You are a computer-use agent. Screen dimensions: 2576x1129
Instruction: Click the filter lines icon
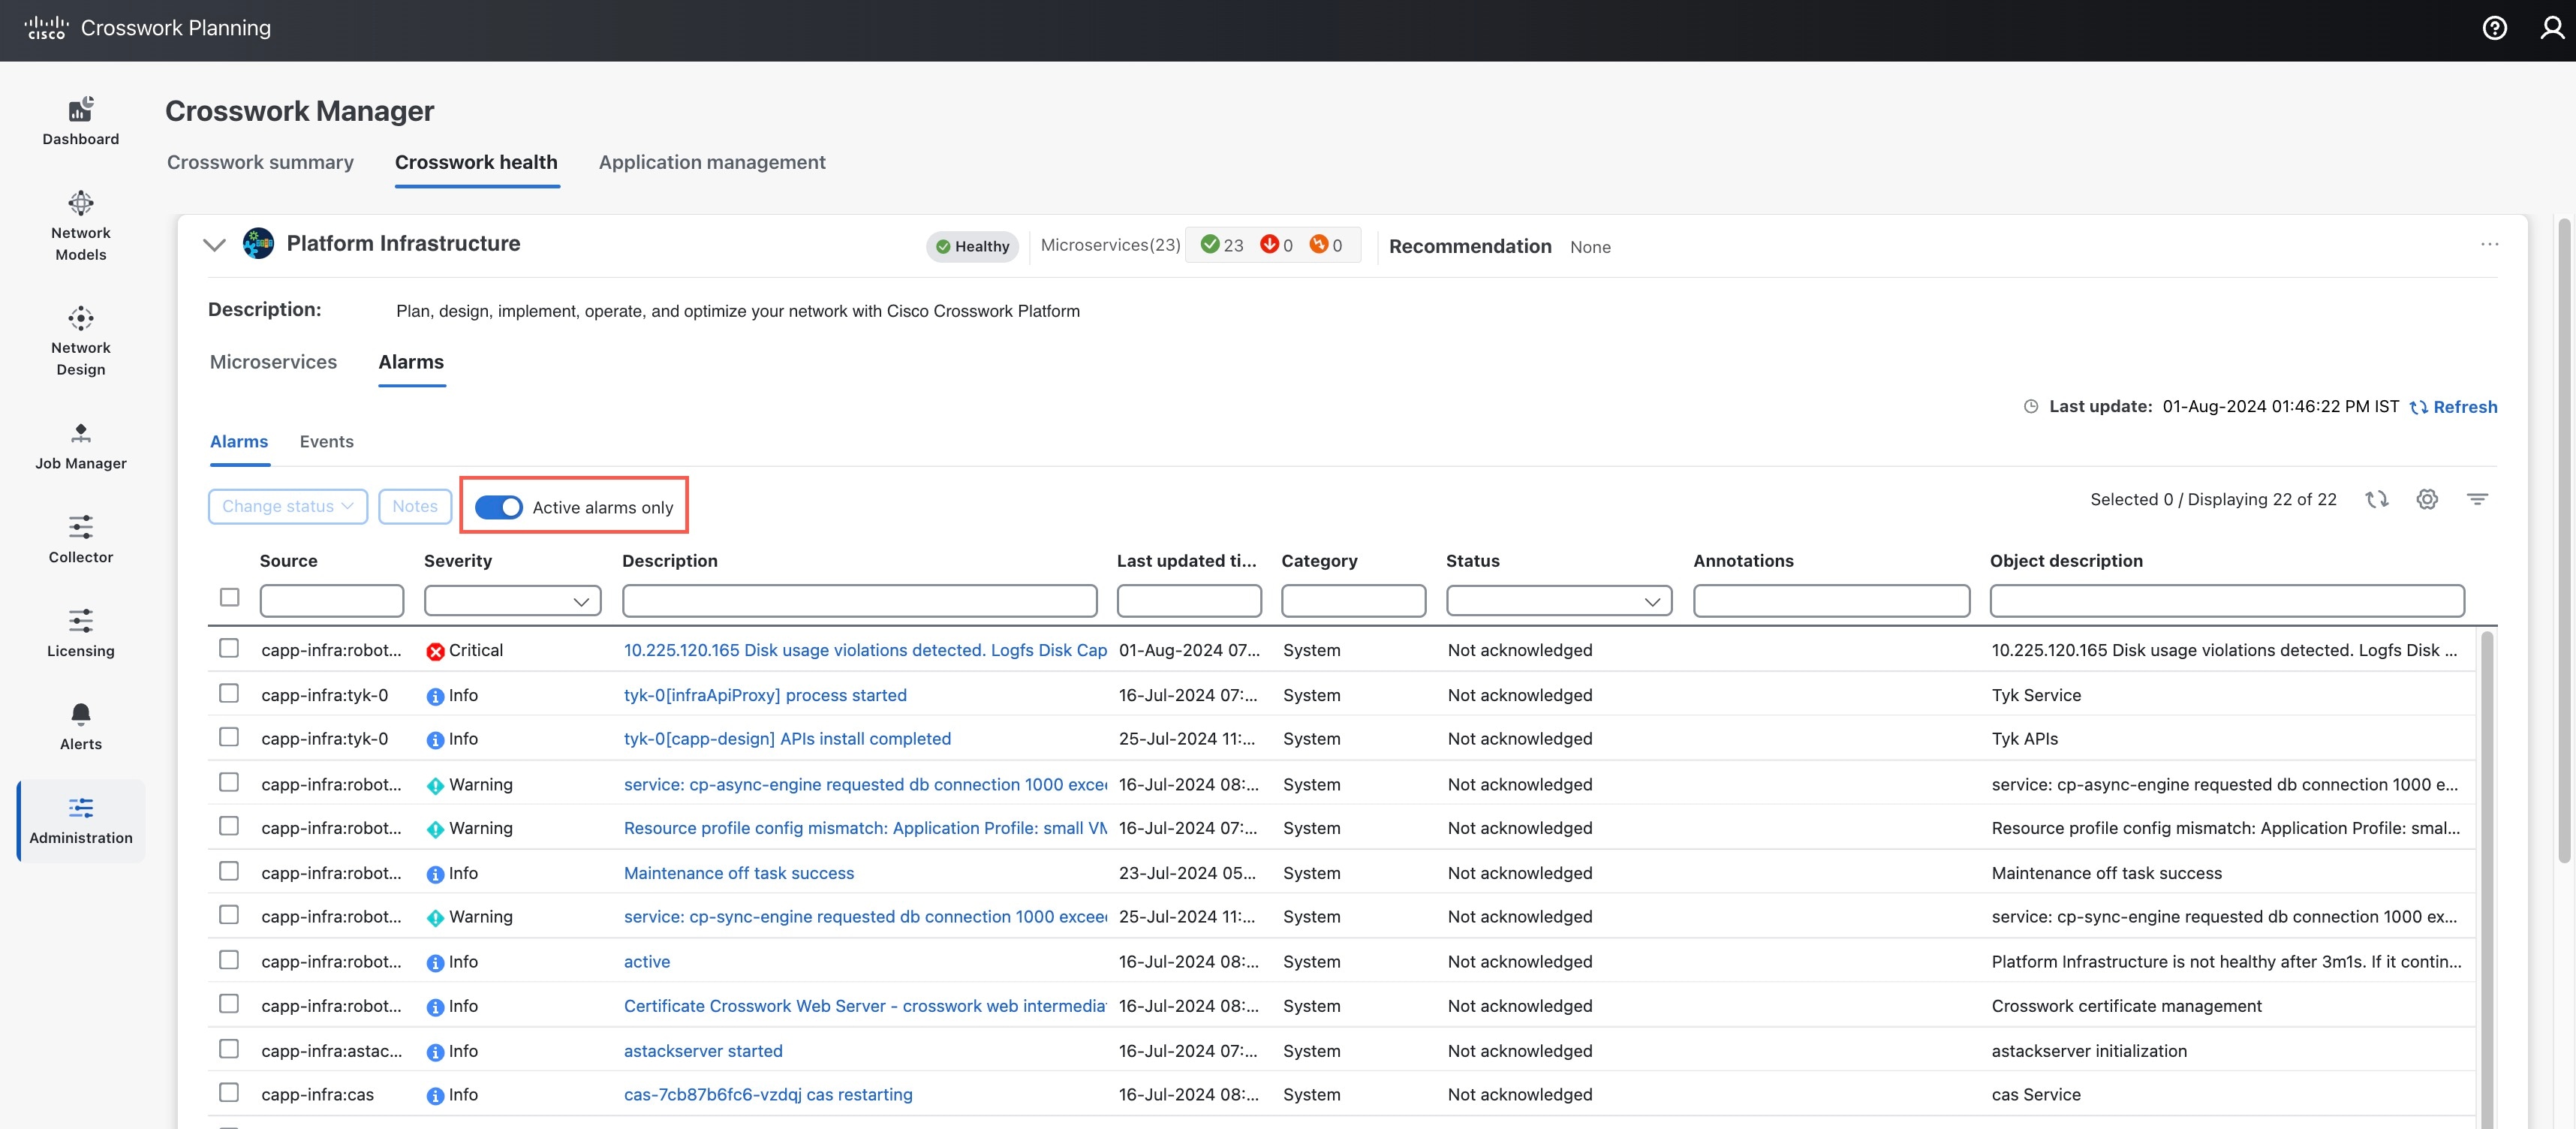click(2477, 499)
